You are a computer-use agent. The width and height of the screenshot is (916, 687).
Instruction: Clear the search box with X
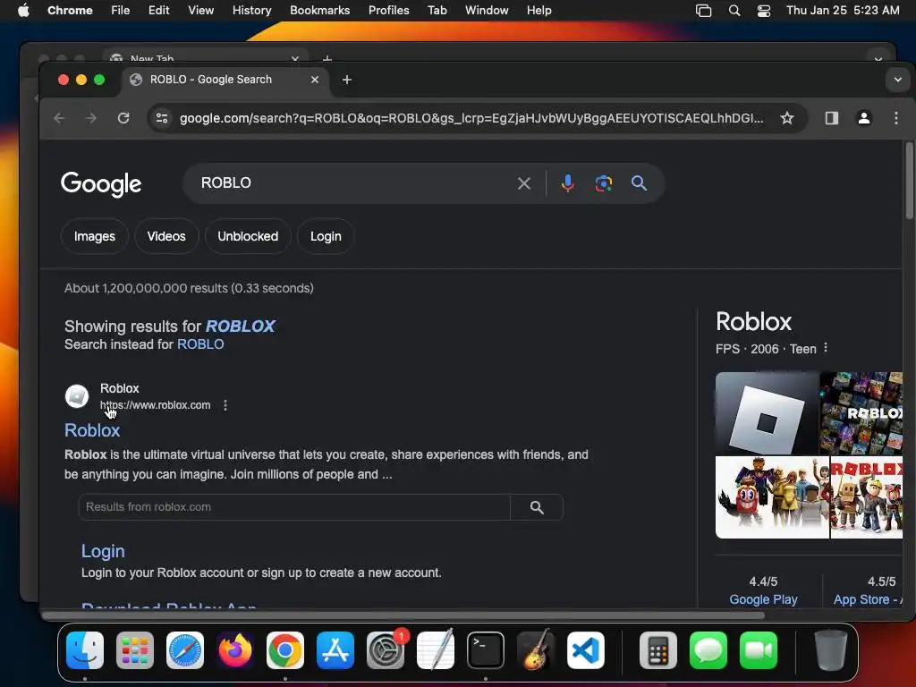pos(524,183)
